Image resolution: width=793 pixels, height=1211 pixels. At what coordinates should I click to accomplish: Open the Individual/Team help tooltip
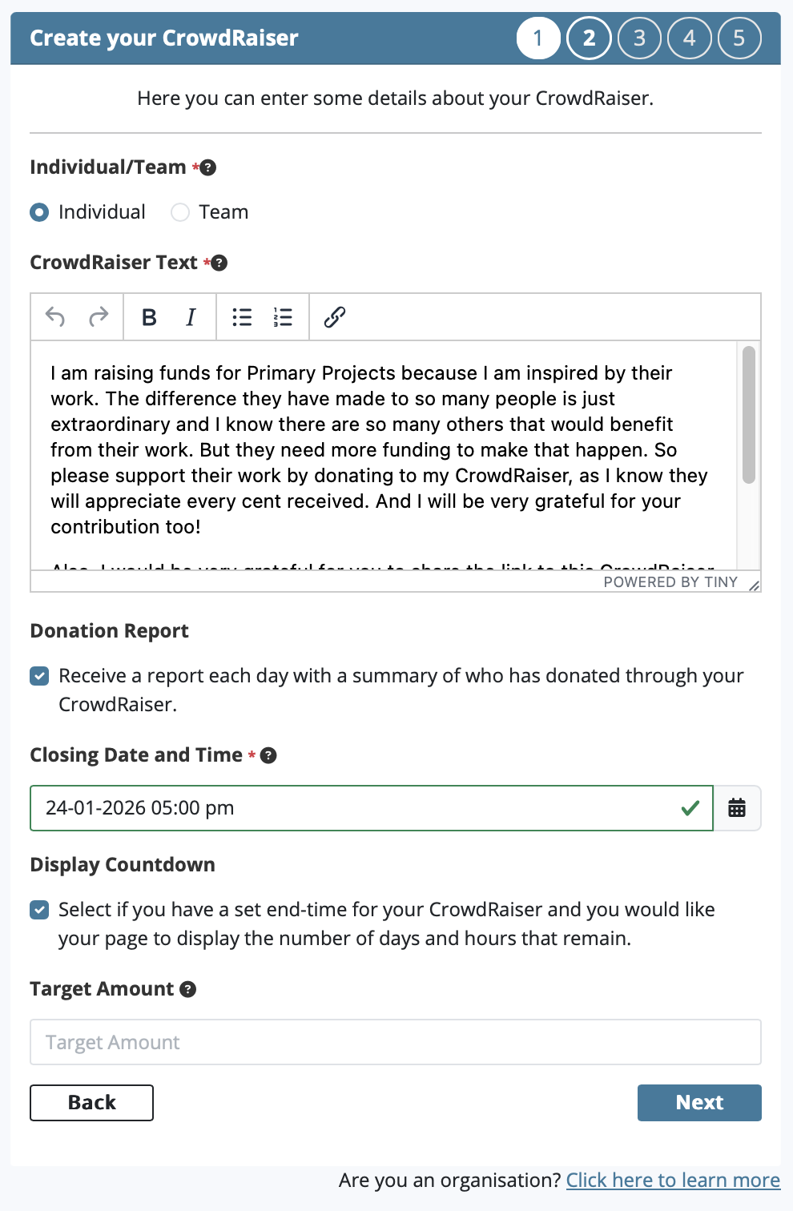point(207,167)
